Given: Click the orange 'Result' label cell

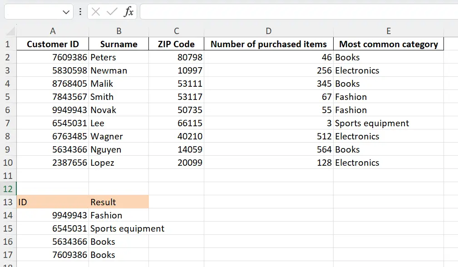Looking at the screenshot, I should (118, 202).
